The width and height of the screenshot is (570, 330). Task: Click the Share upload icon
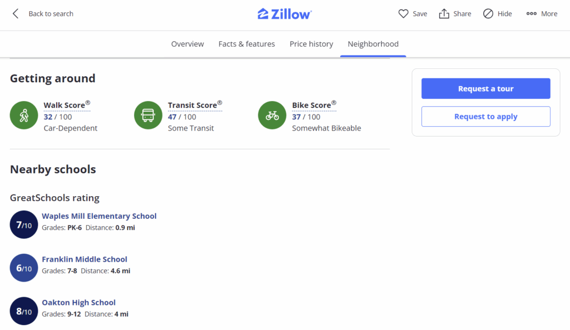pos(444,14)
